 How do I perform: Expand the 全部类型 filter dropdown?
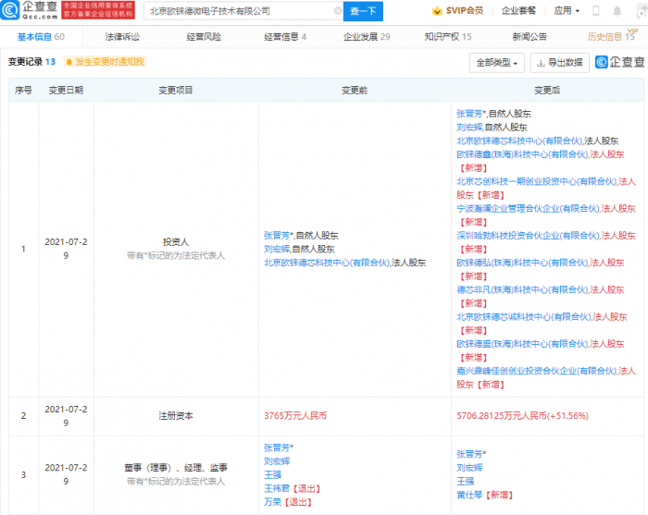497,62
